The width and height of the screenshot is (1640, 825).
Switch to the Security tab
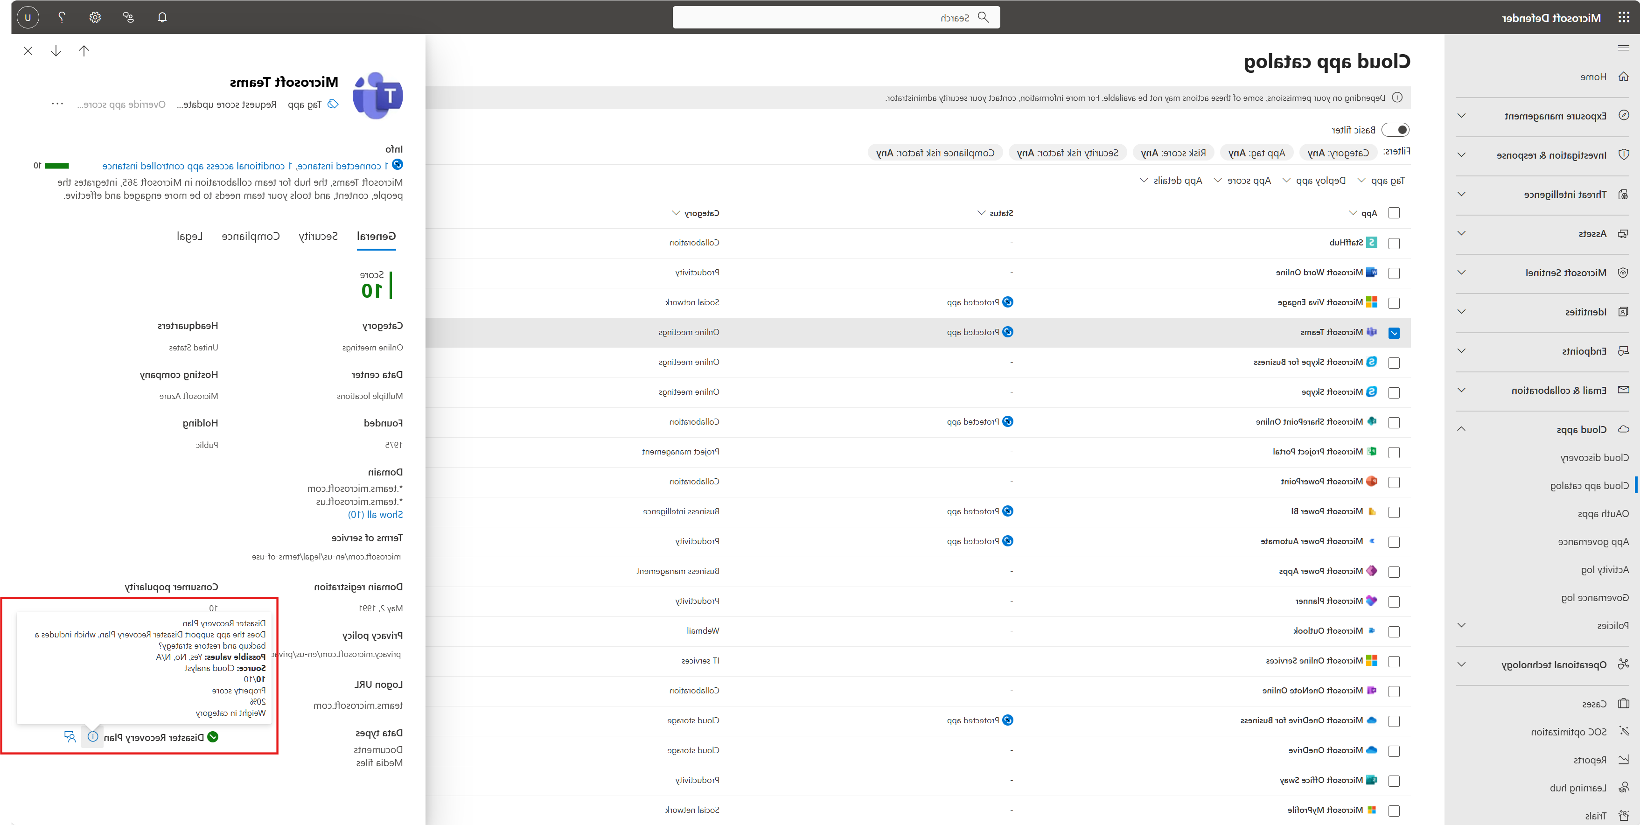[318, 236]
